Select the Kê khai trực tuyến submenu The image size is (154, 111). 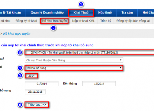(54, 21)
